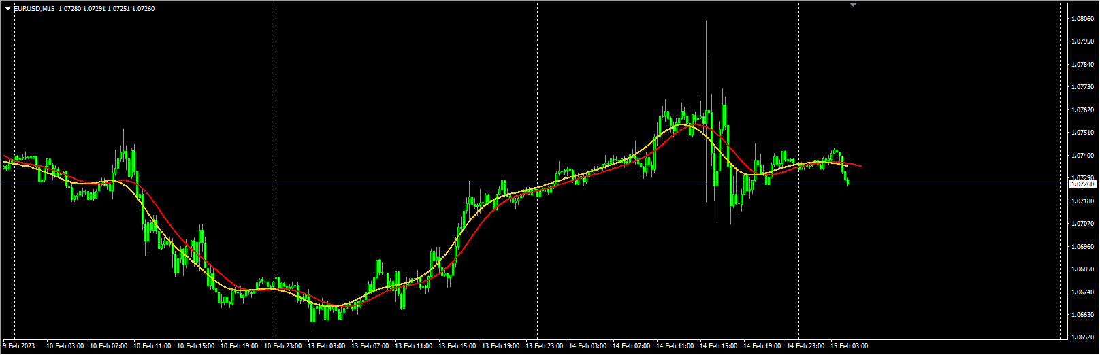Click the 14 Feb 03:00 time label

coord(588,346)
